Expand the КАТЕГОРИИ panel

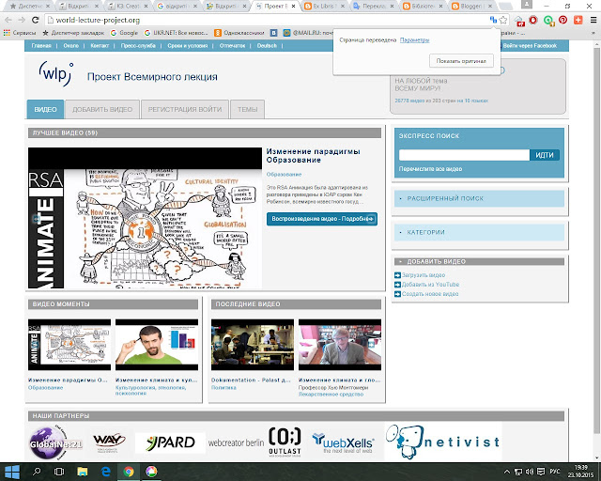tap(479, 232)
